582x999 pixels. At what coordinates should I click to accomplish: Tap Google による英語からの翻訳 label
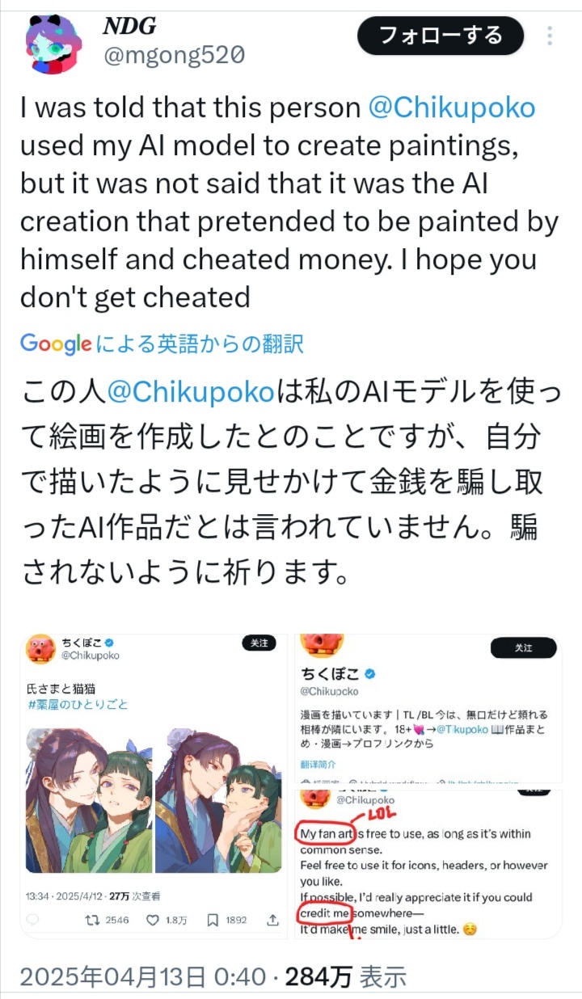[162, 344]
